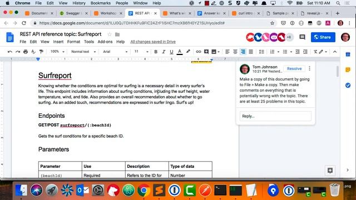356x200 pixels.
Task: Open the insert image dropdown
Action: [x=215, y=52]
